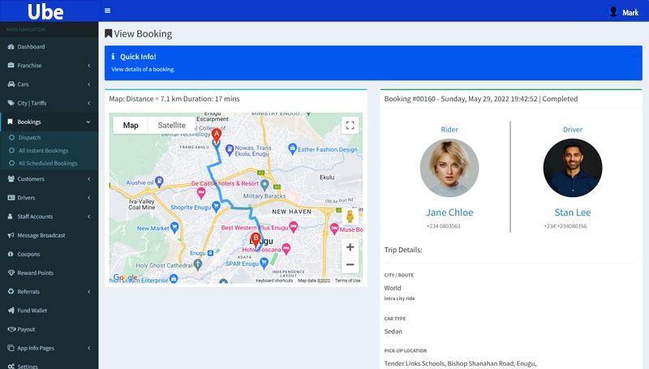649x369 pixels.
Task: Zoom out on the map
Action: point(350,265)
